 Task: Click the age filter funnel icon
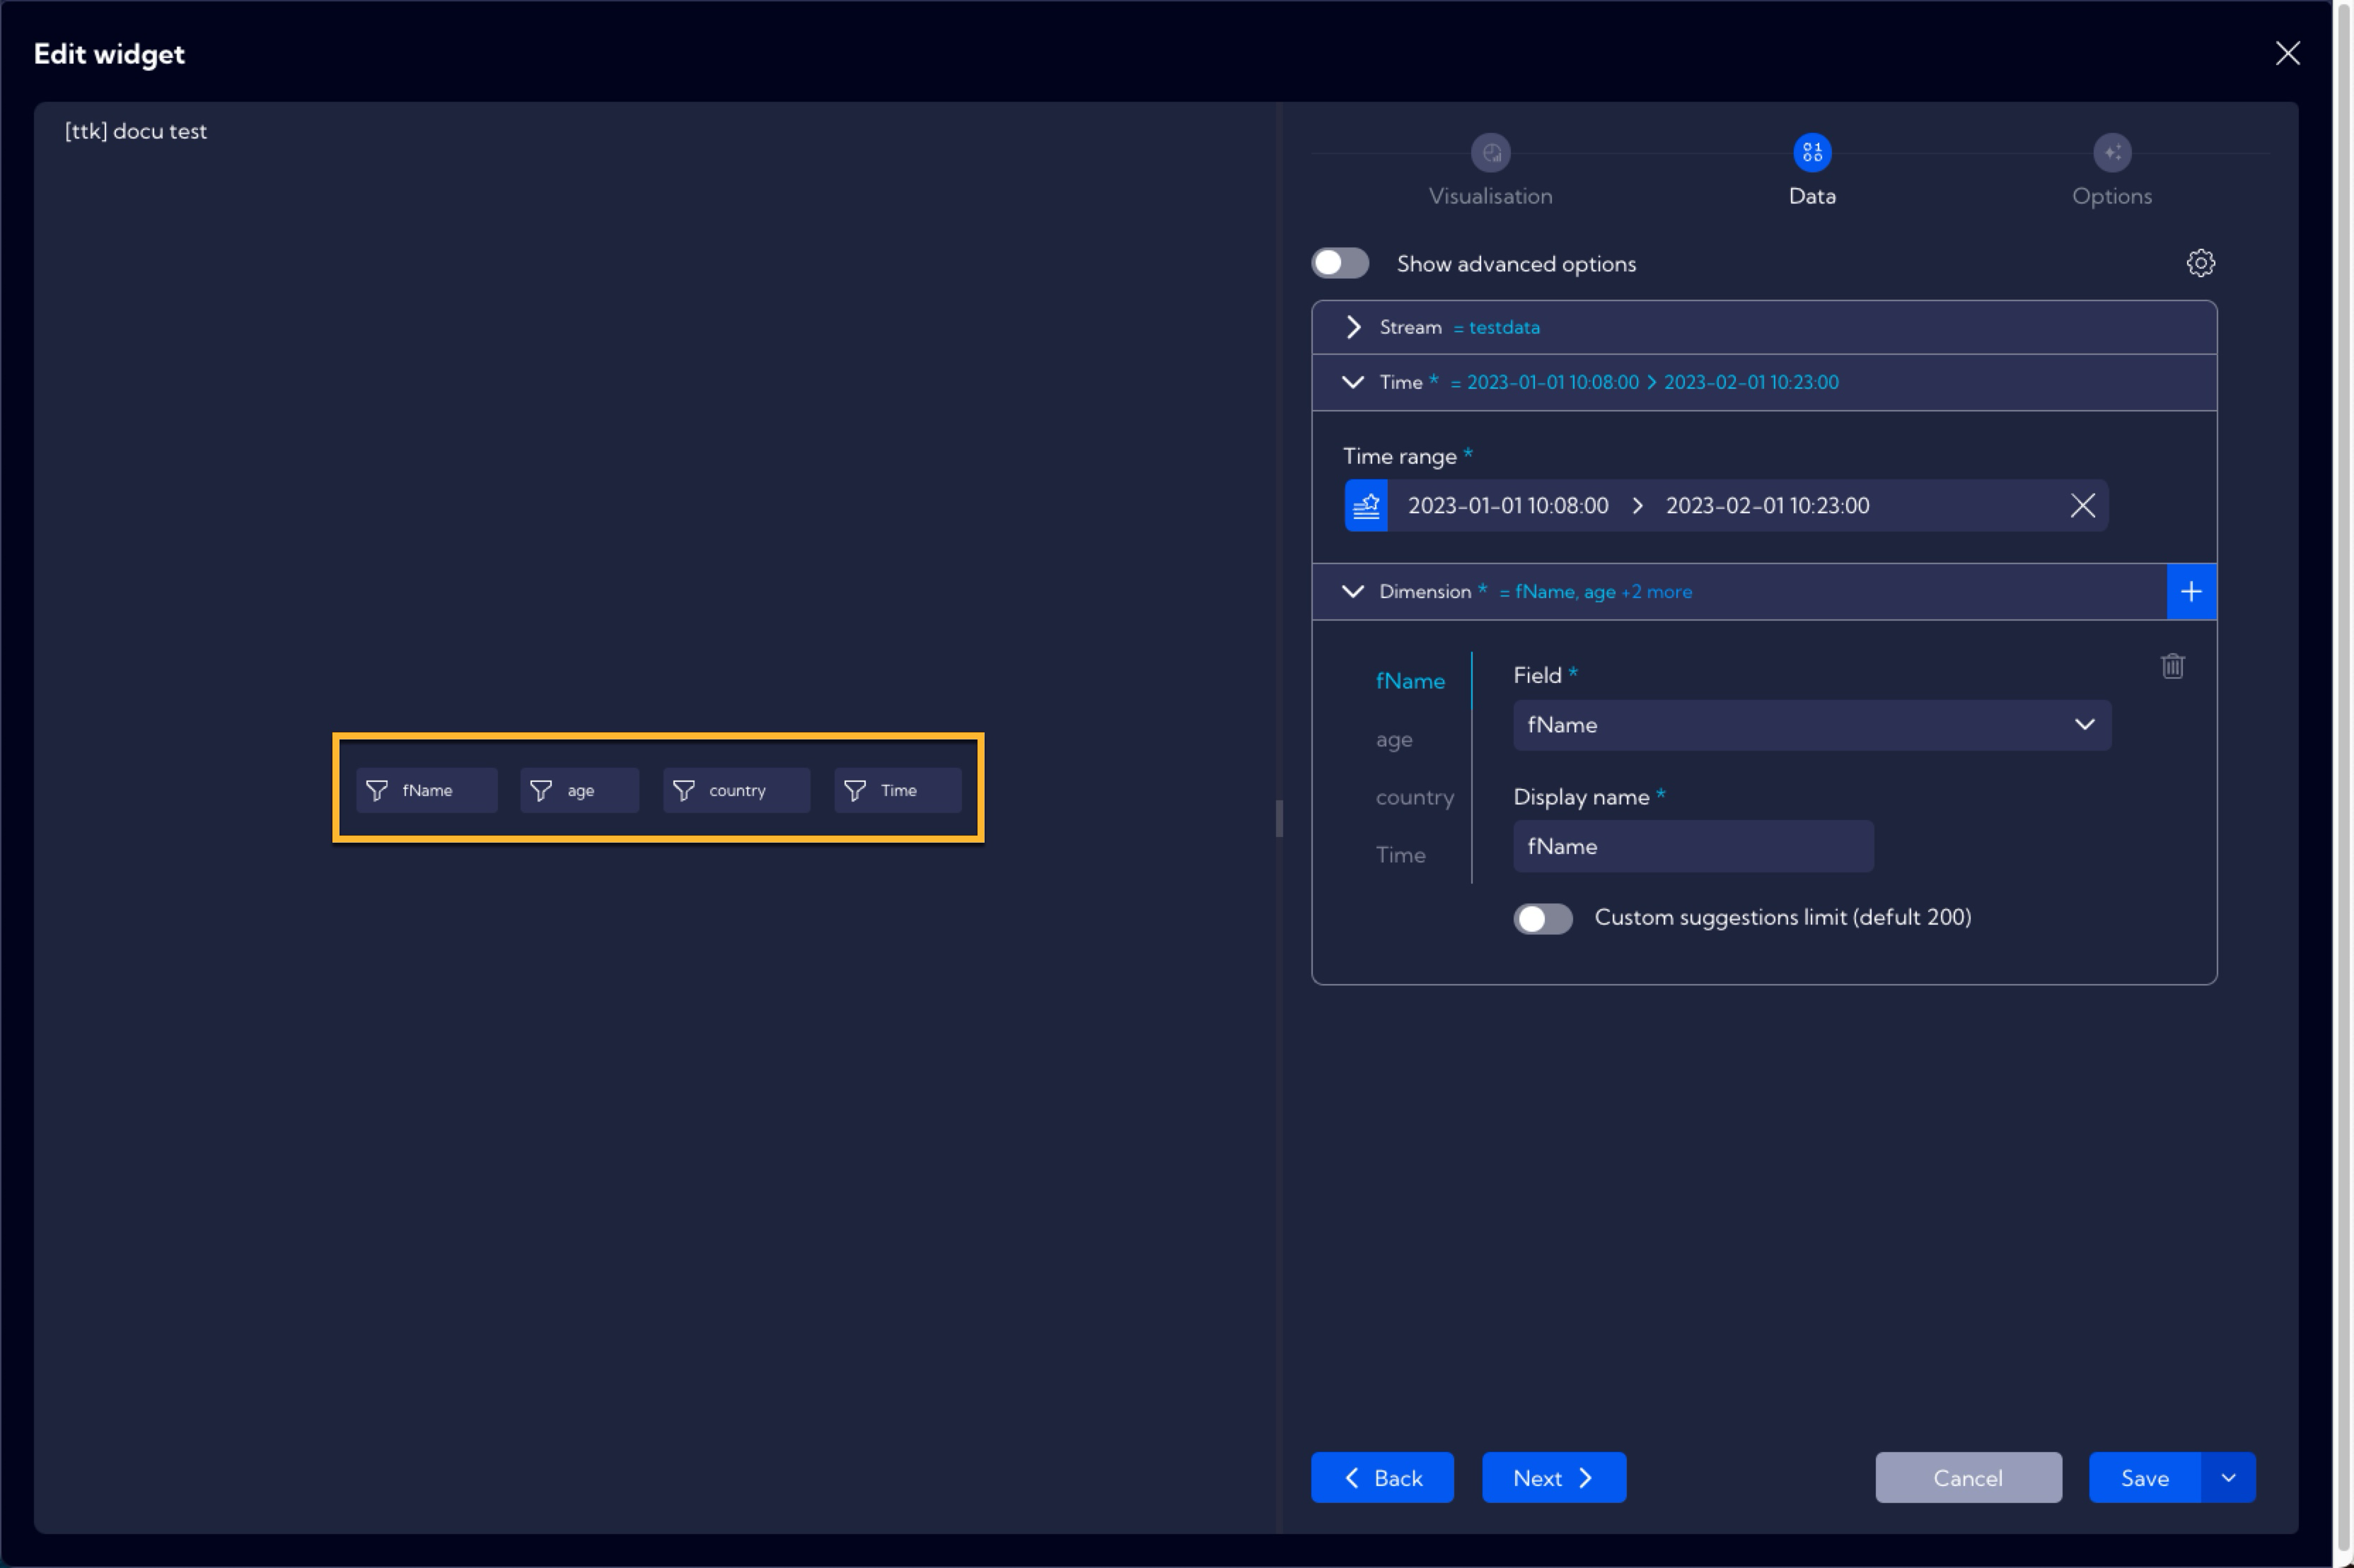coord(541,791)
